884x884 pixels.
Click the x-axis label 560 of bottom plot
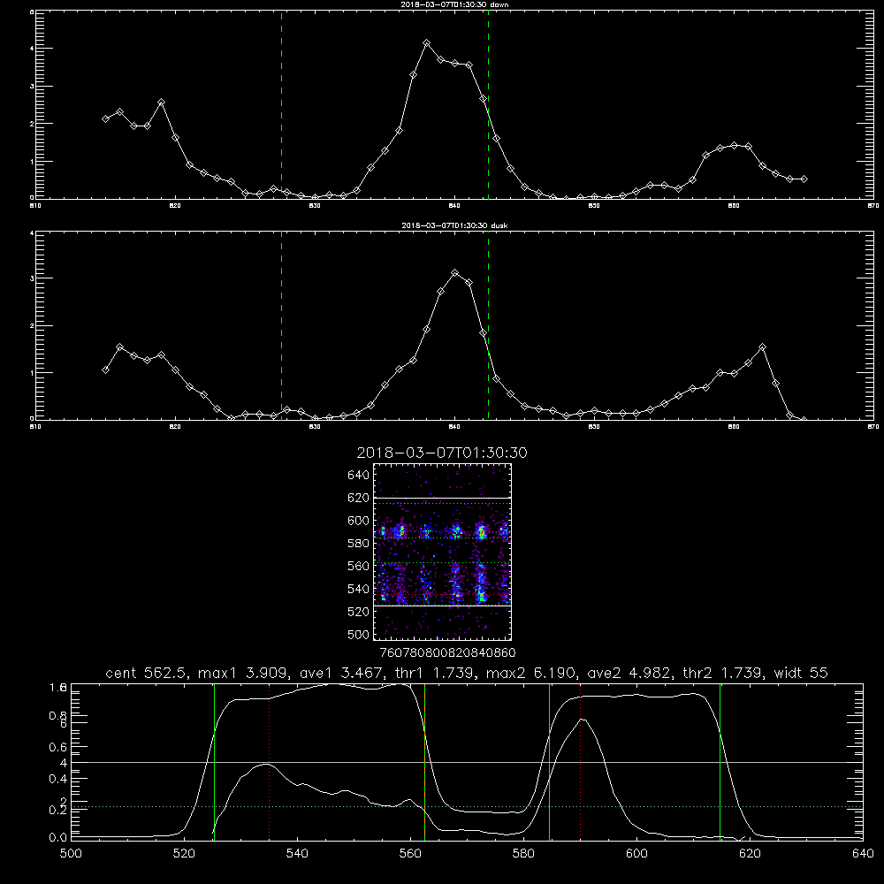point(410,854)
